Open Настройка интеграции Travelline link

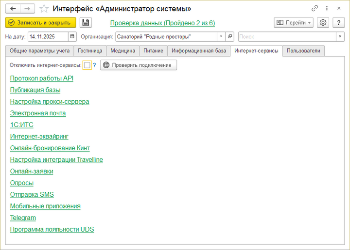click(x=56, y=159)
